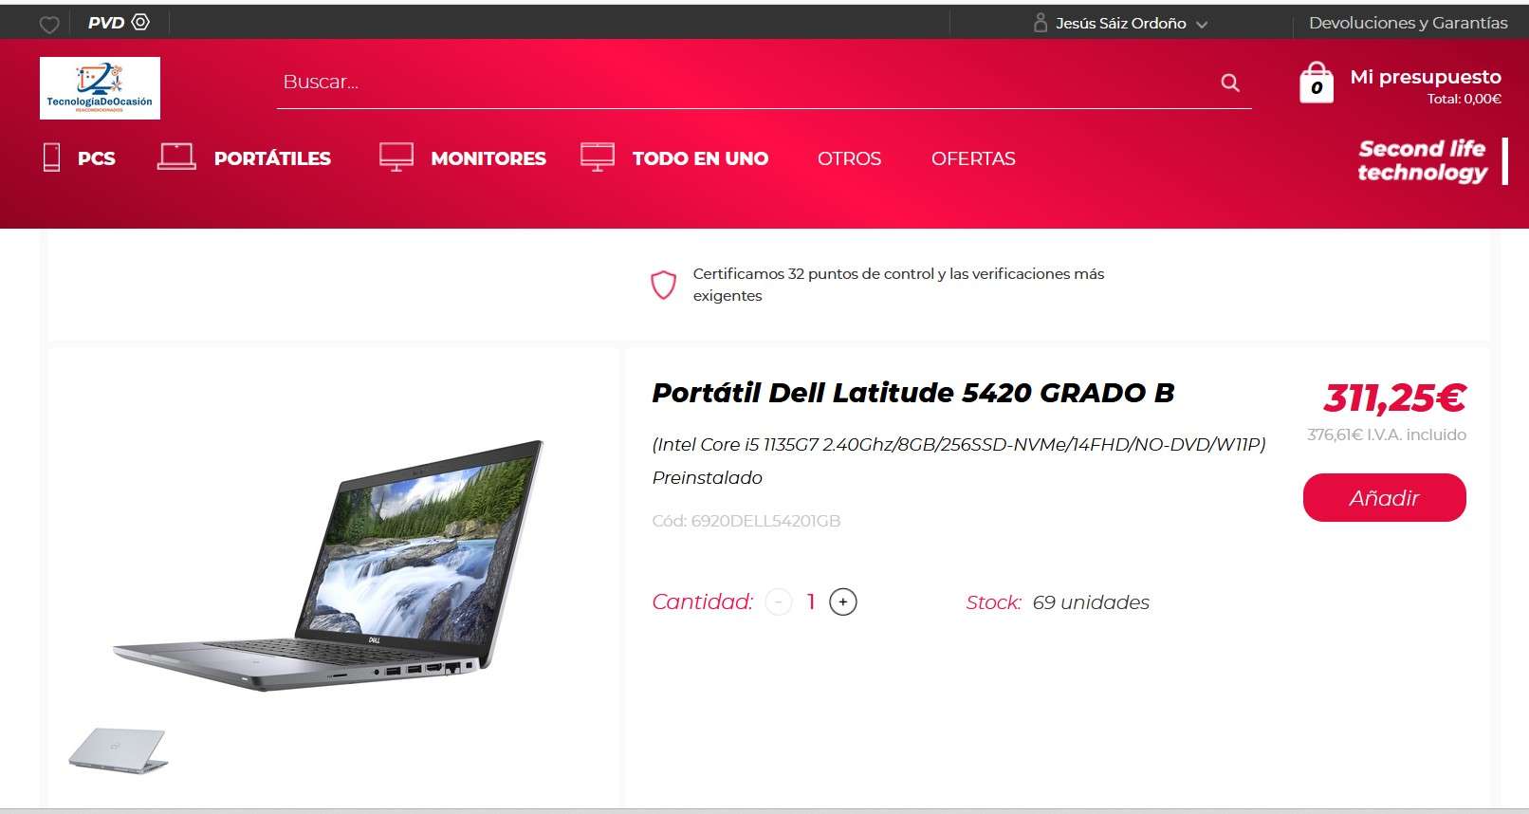Increase quantity with the plus button
The height and width of the screenshot is (814, 1529).
(x=843, y=601)
